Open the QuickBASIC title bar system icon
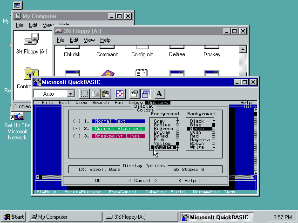298x223 pixels. 37,82
